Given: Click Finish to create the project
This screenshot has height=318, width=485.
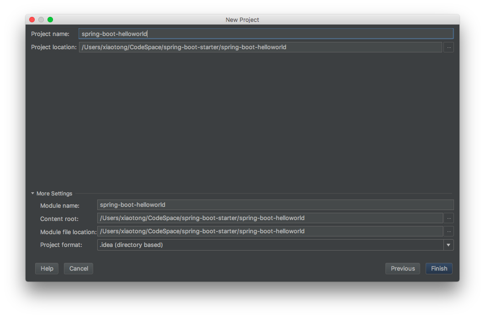Looking at the screenshot, I should (439, 268).
